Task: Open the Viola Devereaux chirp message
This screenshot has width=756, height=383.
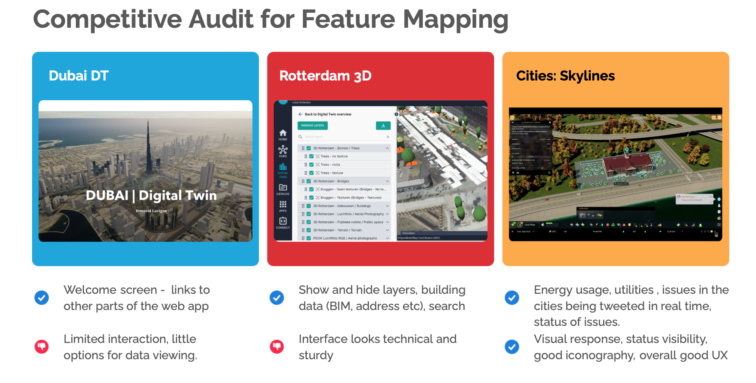Action: click(x=694, y=198)
